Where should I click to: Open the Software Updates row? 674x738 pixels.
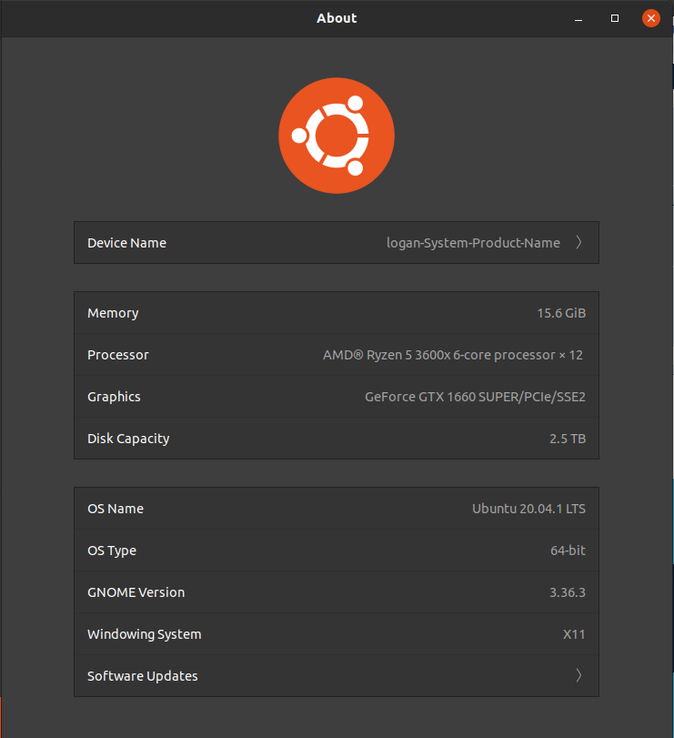(337, 675)
